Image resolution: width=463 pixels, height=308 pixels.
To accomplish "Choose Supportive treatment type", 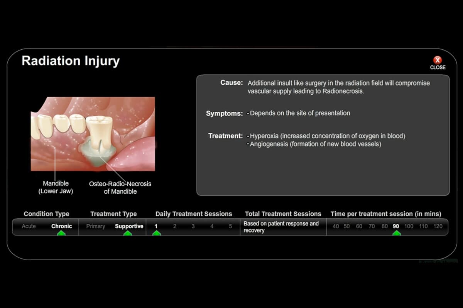I will point(129,226).
